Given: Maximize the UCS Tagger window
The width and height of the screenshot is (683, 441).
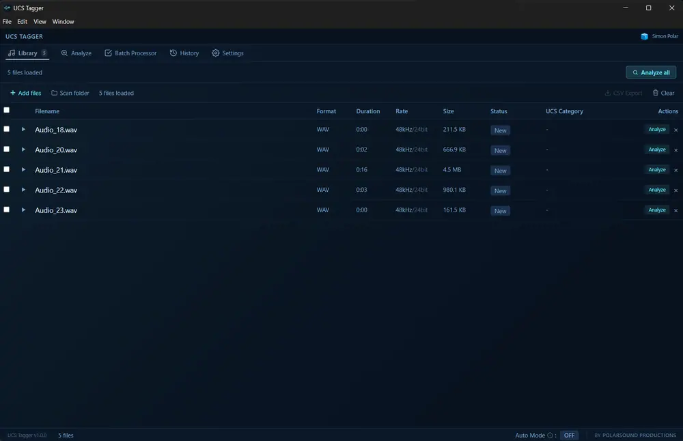Looking at the screenshot, I should tap(649, 8).
